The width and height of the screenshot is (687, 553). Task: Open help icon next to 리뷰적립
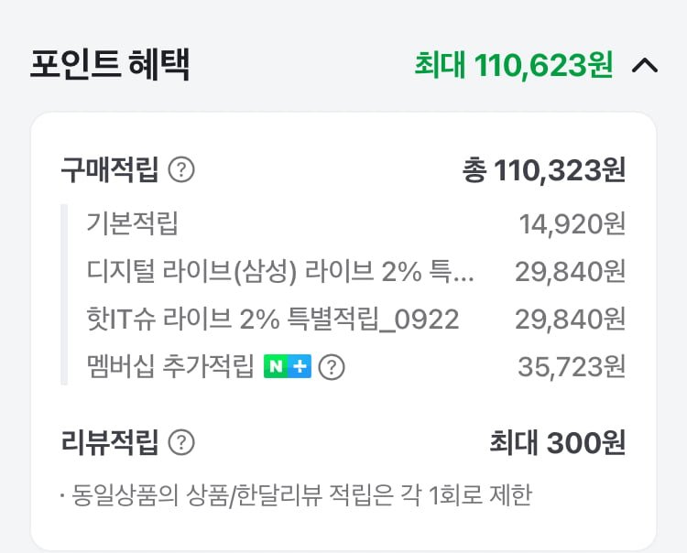pos(181,442)
